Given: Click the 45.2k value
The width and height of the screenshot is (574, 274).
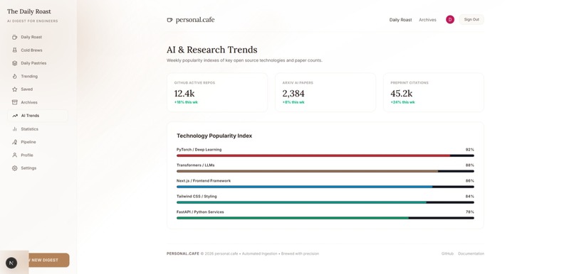Looking at the screenshot, I should coord(401,94).
